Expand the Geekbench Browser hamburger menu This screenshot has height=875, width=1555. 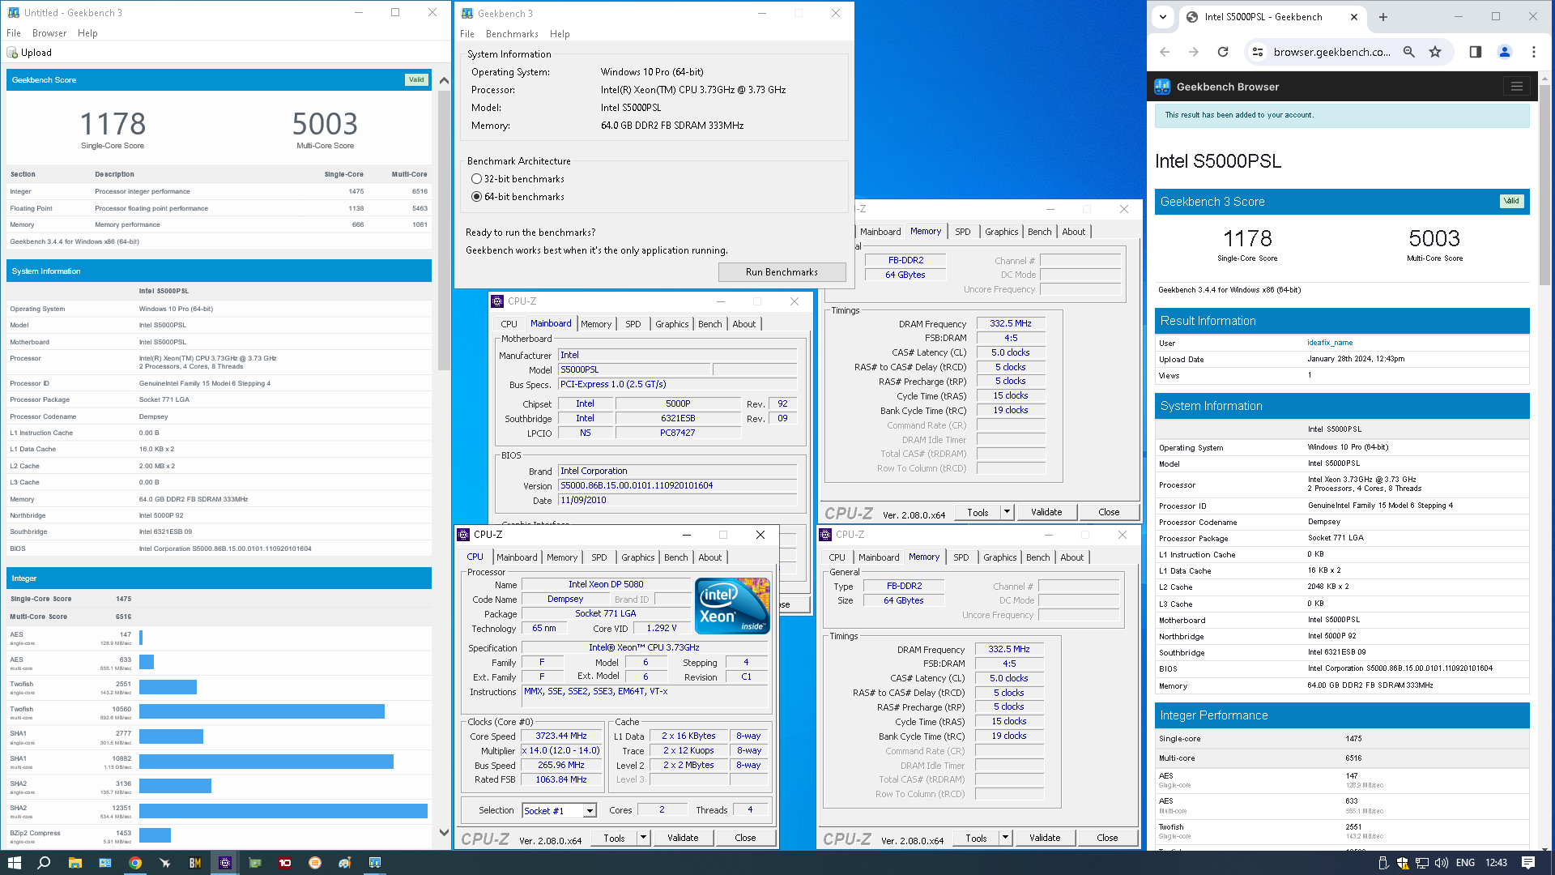(1517, 87)
